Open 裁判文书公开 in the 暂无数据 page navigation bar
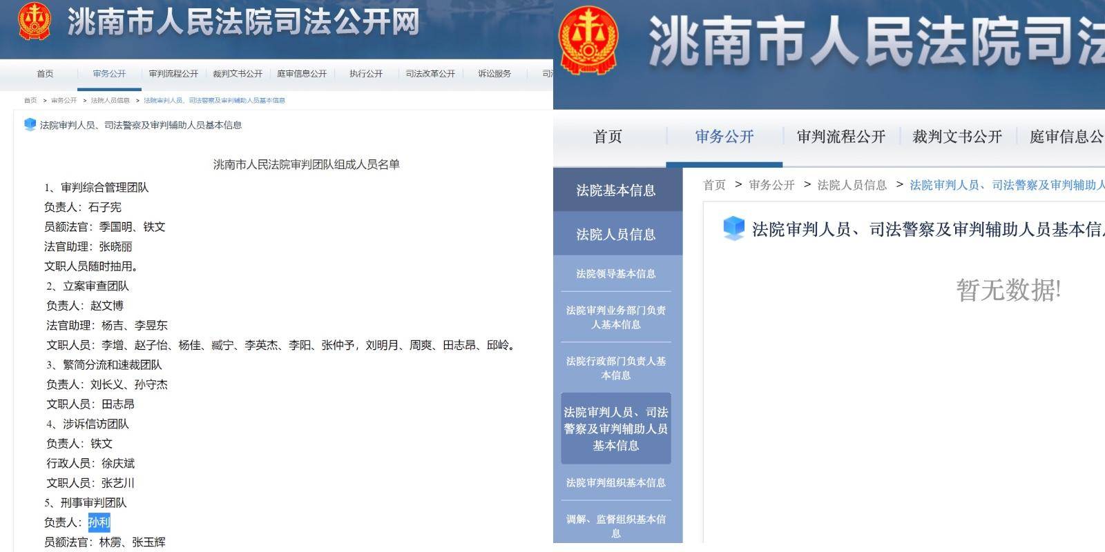The width and height of the screenshot is (1105, 552). pos(957,137)
